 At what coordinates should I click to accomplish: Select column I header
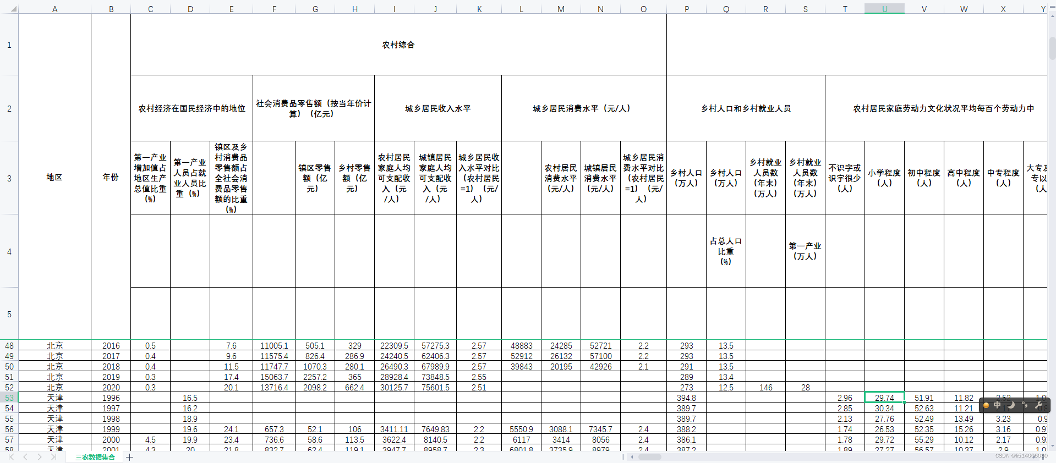tap(394, 9)
